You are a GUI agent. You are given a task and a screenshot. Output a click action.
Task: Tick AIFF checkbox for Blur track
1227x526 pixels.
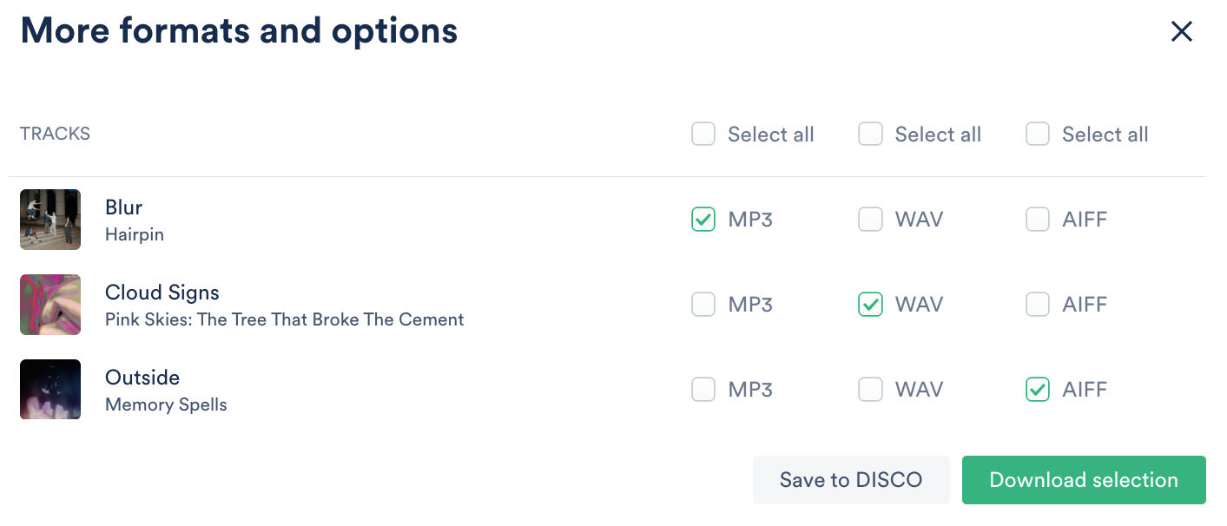[1038, 220]
